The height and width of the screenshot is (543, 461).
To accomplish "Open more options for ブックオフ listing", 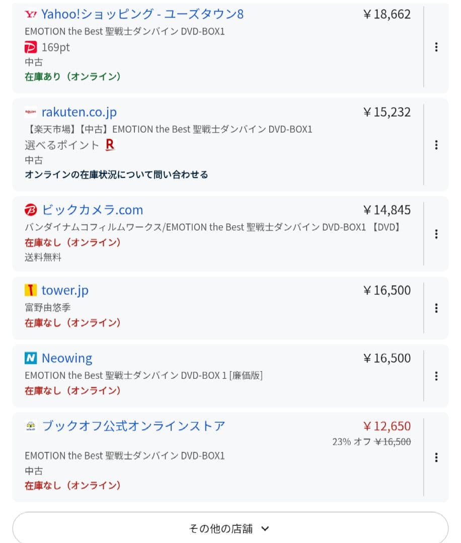I will pos(436,457).
